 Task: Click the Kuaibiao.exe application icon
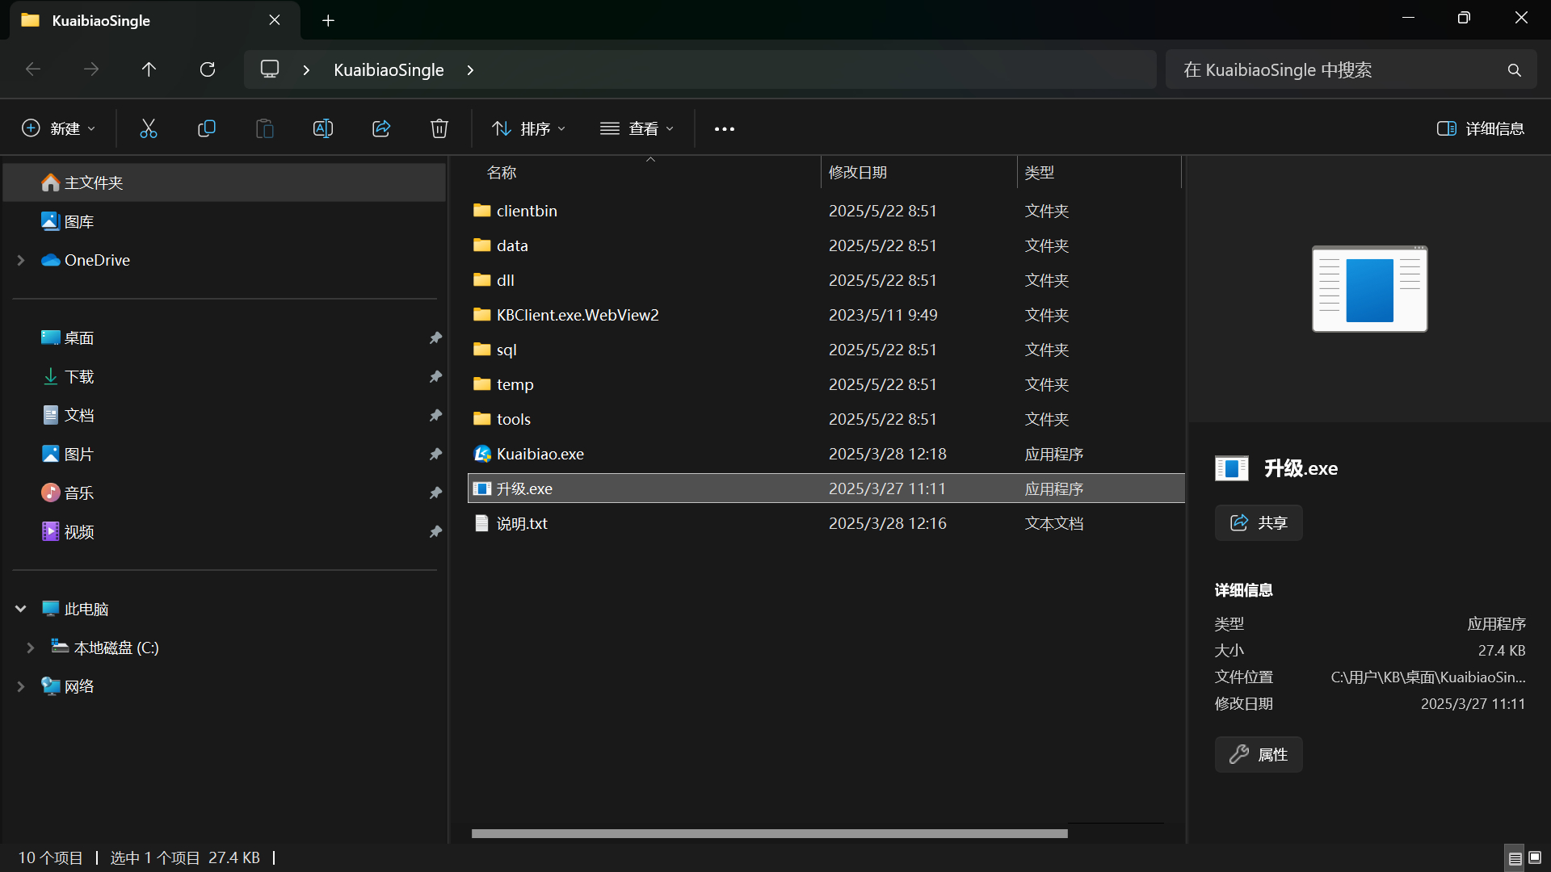pos(482,454)
